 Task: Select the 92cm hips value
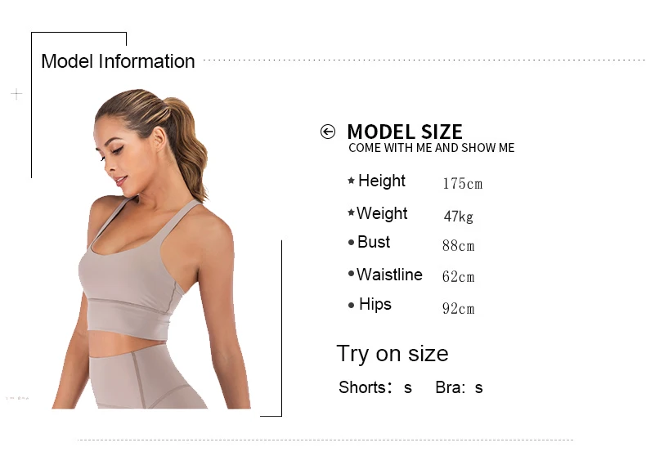pyautogui.click(x=458, y=308)
